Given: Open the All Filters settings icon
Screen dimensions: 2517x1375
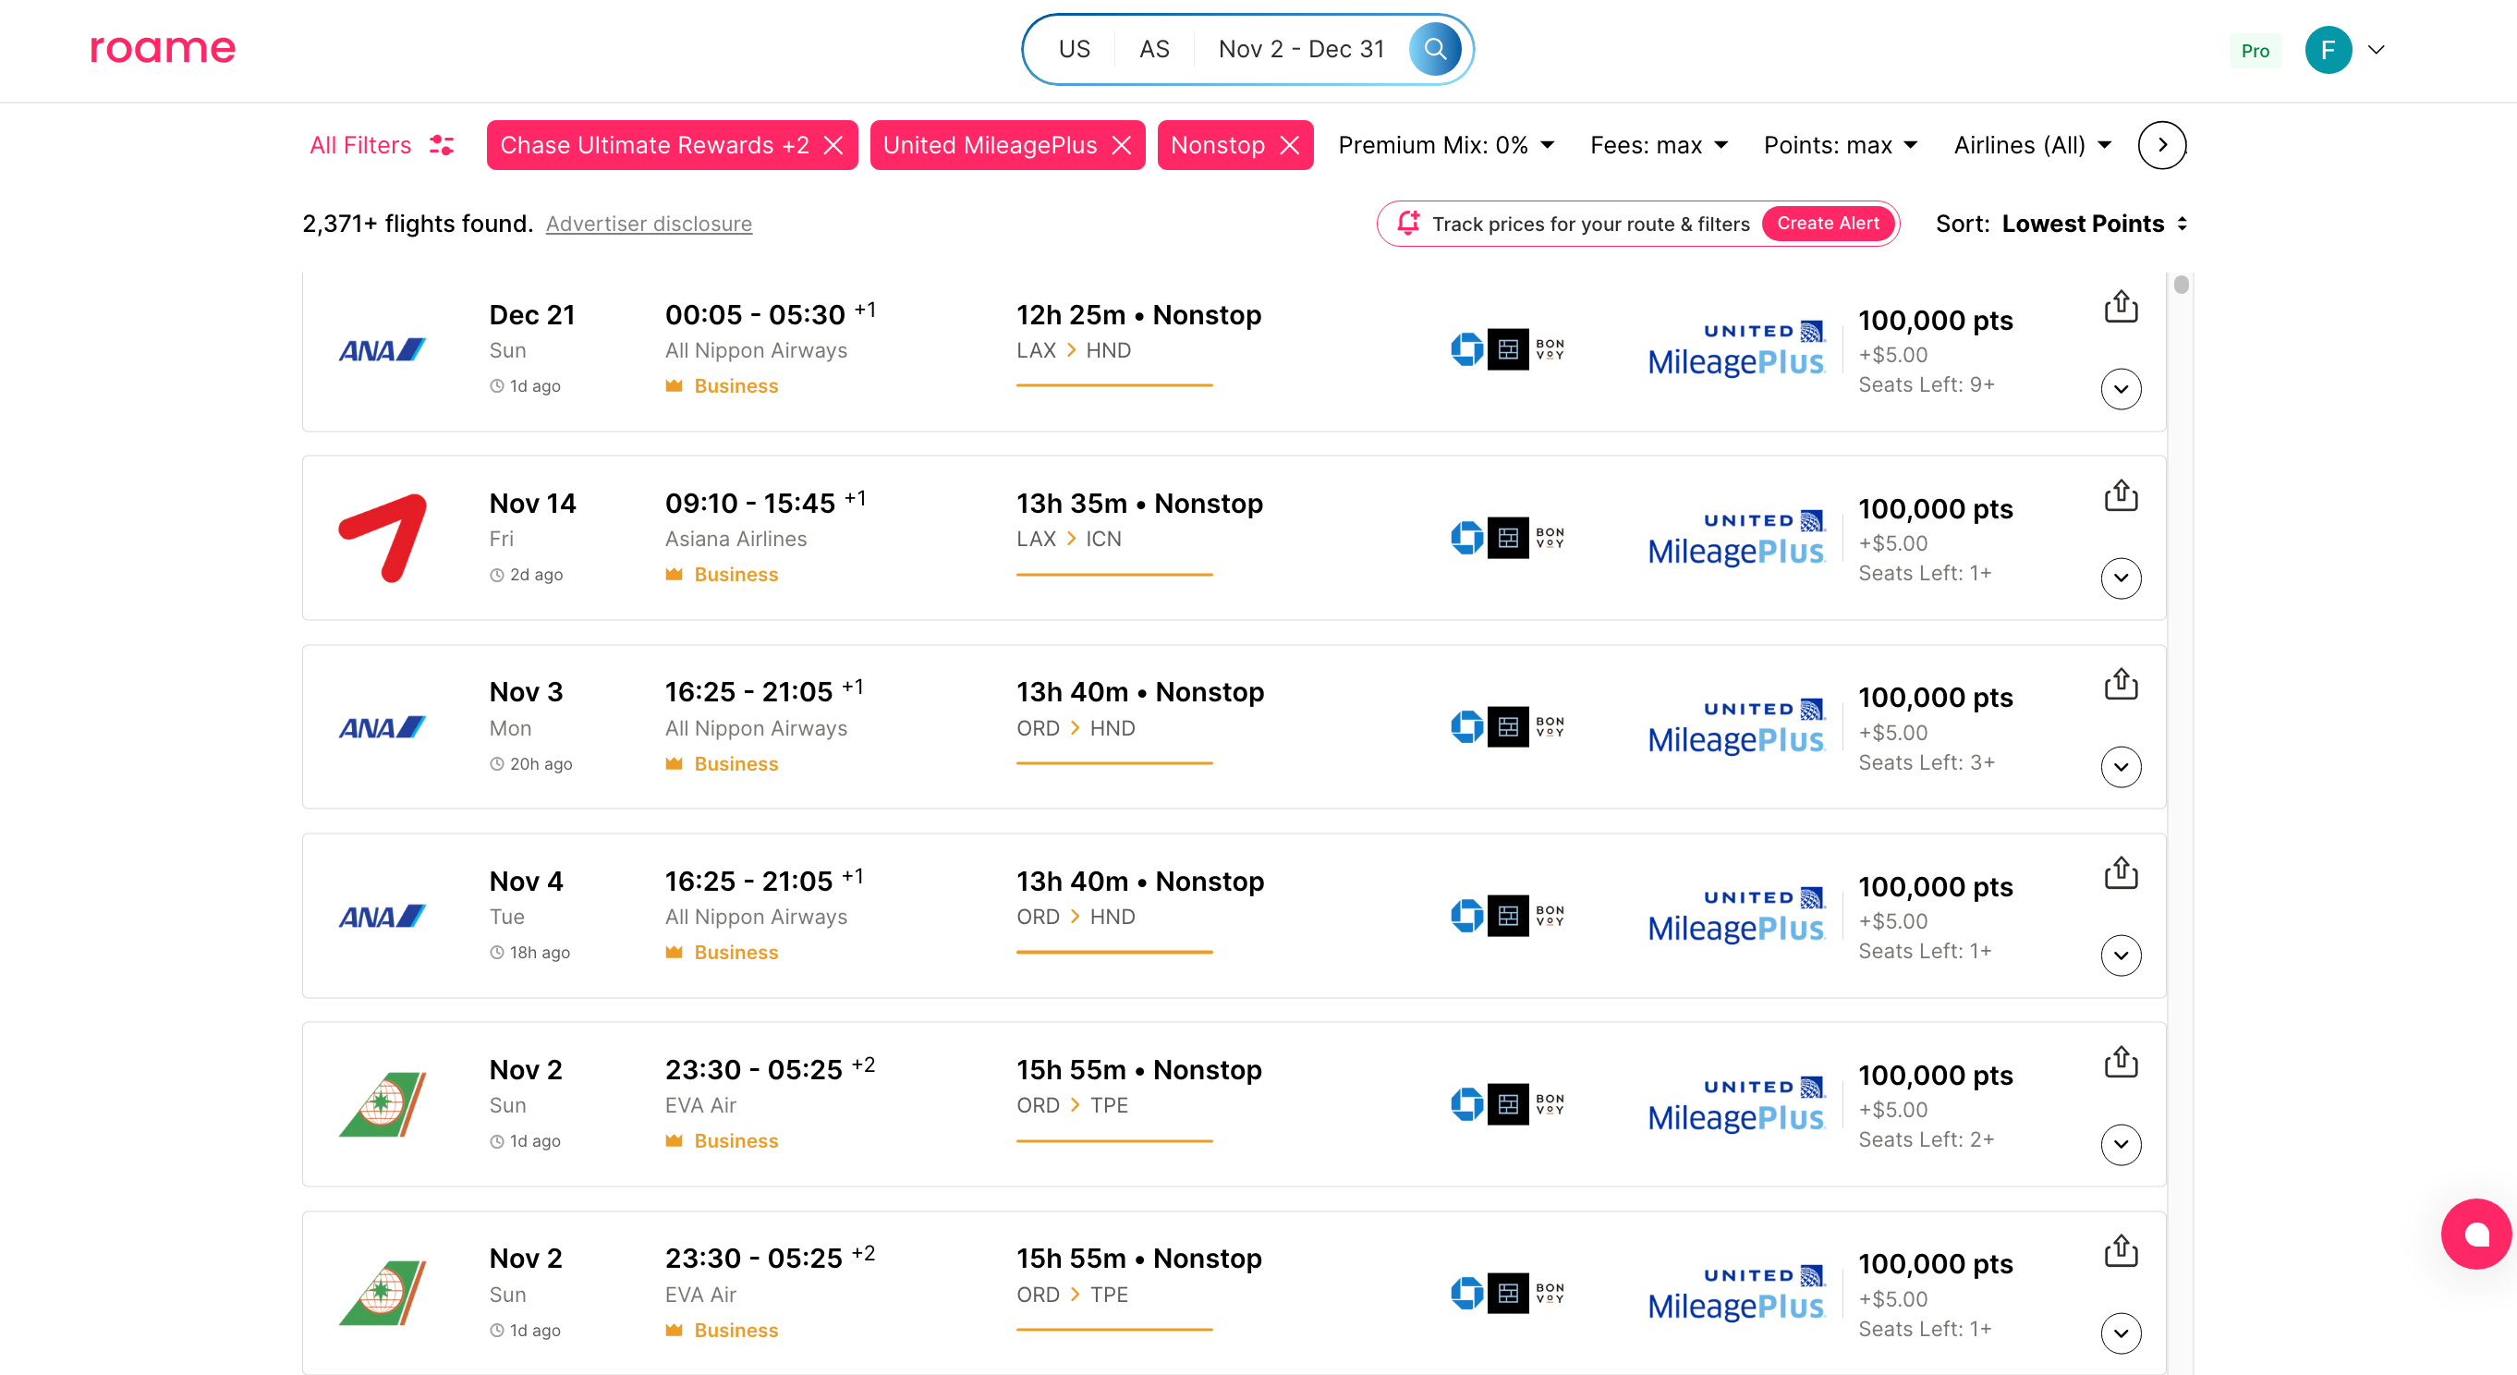Looking at the screenshot, I should (x=440, y=145).
